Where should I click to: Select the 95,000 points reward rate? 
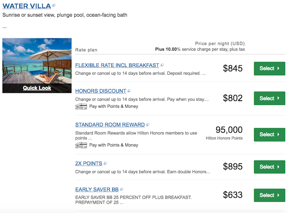(x=269, y=135)
